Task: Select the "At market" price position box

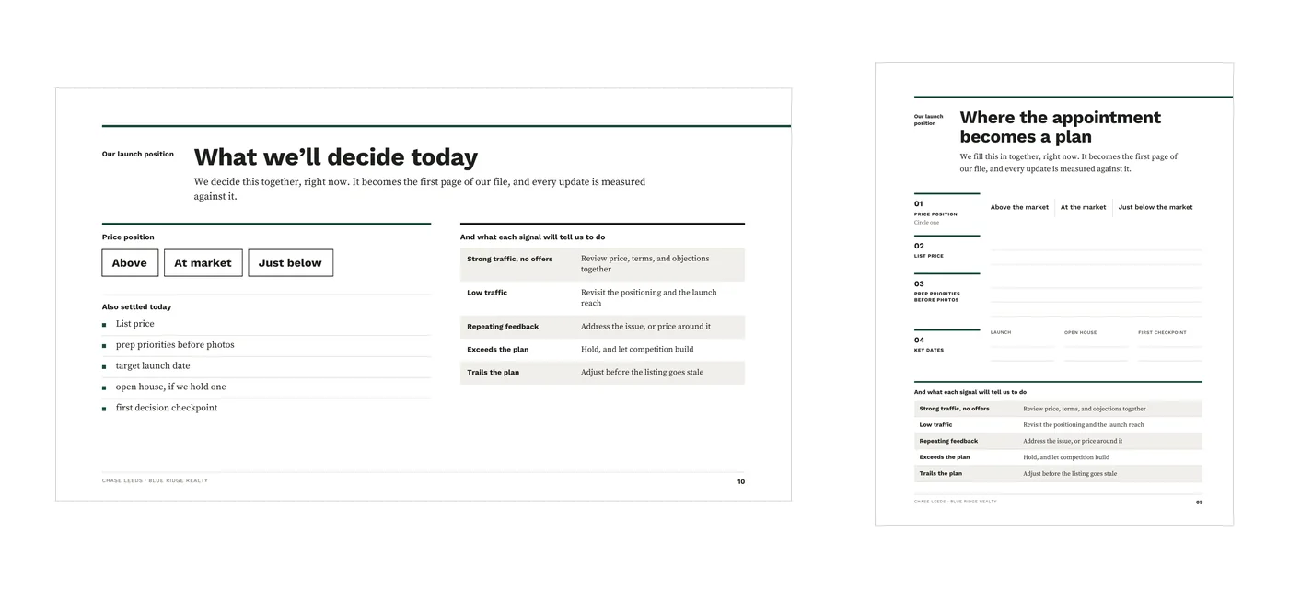Action: point(203,263)
